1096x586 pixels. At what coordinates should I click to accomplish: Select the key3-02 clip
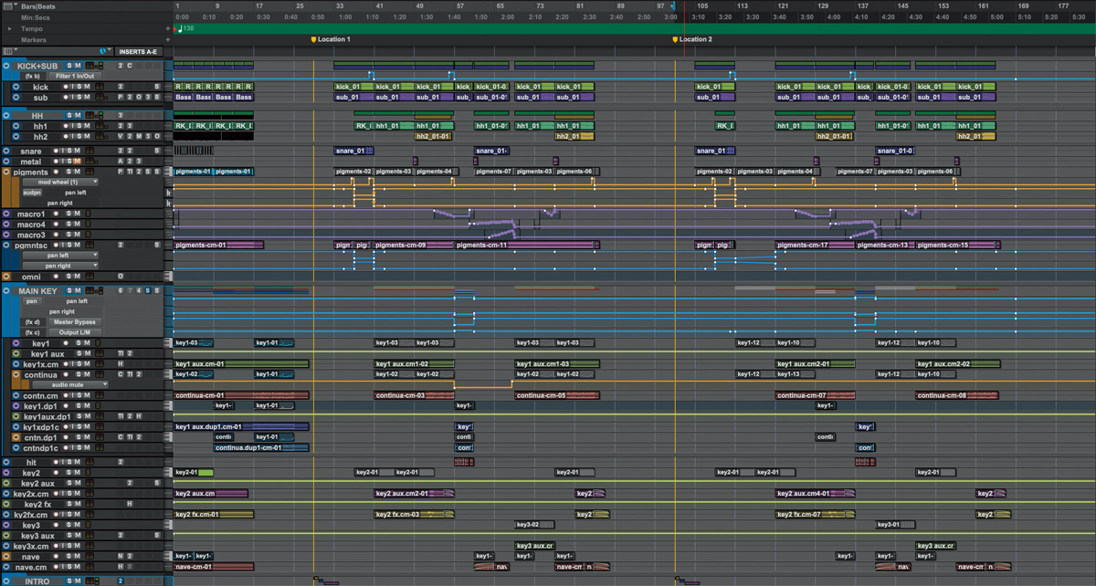pos(534,525)
